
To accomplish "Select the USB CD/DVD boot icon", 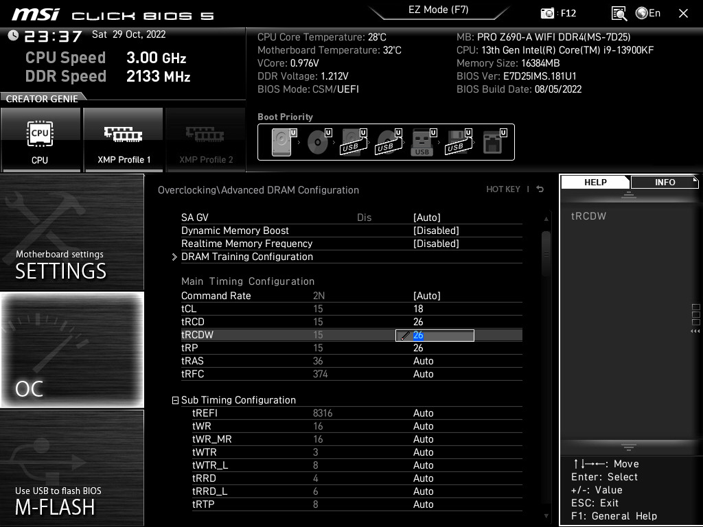I will 389,142.
